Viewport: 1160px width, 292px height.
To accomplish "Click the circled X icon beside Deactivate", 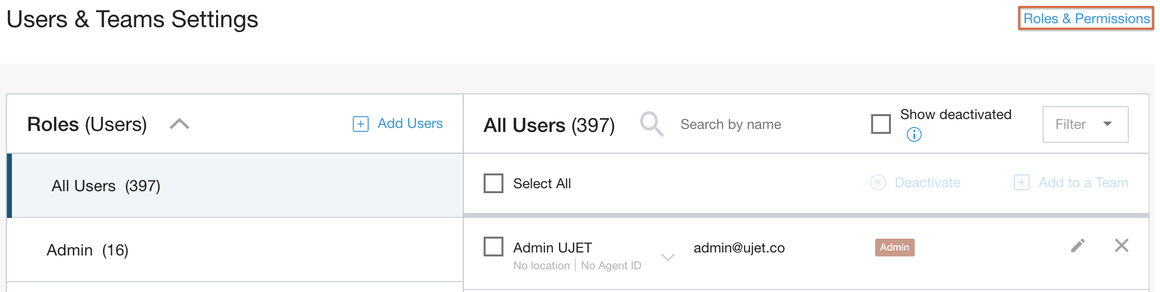I will pos(877,183).
